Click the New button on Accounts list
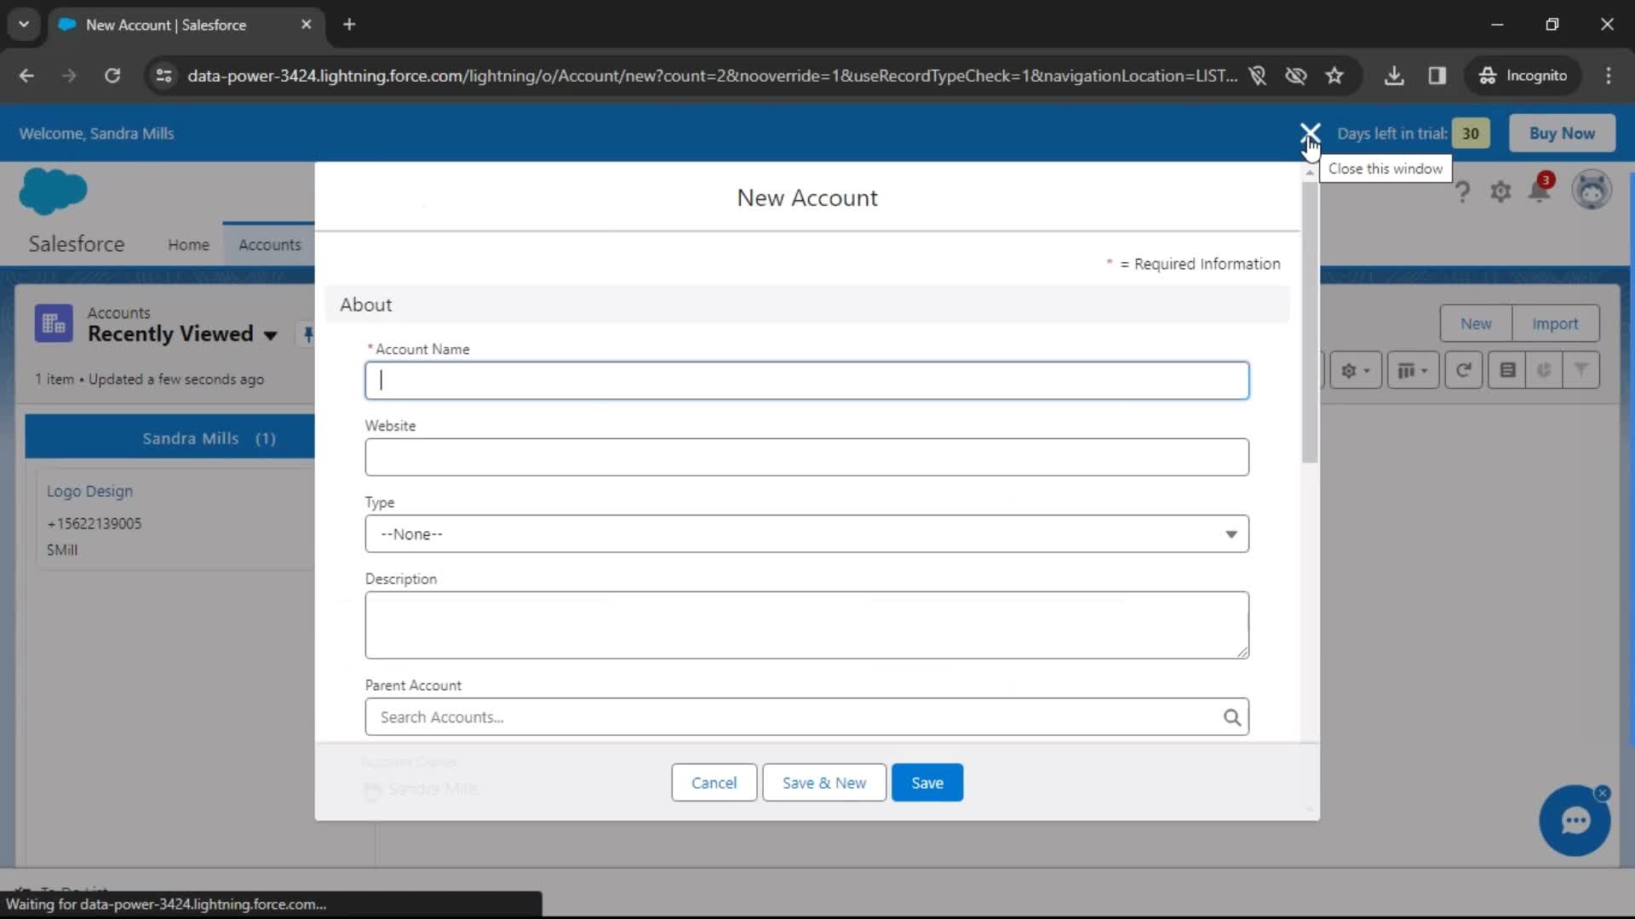 pyautogui.click(x=1476, y=323)
